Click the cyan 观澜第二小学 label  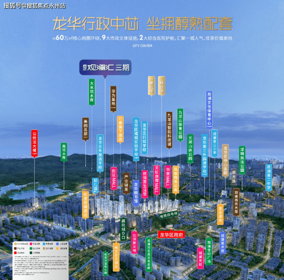pos(215,143)
